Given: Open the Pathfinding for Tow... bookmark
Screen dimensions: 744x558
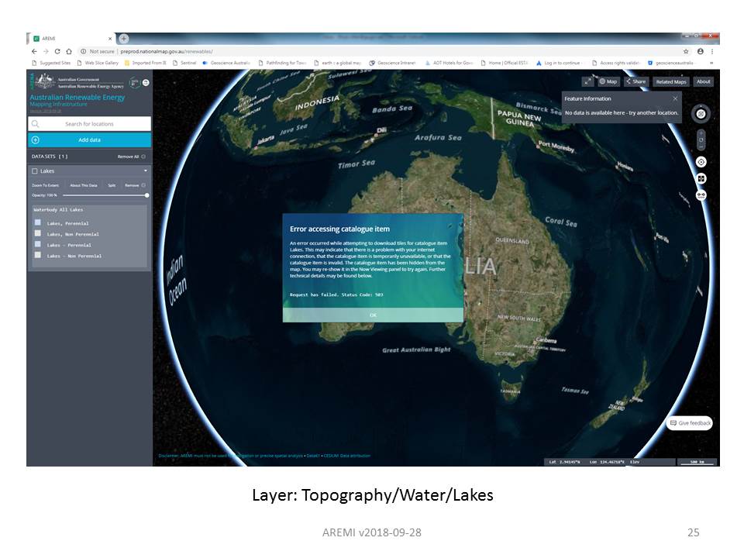Looking at the screenshot, I should pyautogui.click(x=282, y=63).
